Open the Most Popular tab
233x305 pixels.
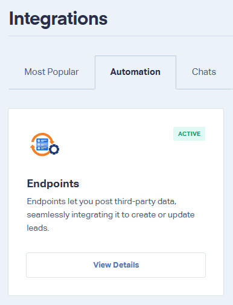(51, 72)
